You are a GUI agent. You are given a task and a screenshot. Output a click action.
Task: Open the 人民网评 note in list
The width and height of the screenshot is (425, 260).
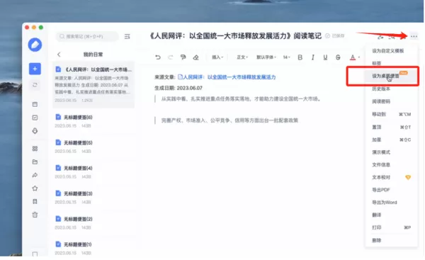(x=93, y=84)
